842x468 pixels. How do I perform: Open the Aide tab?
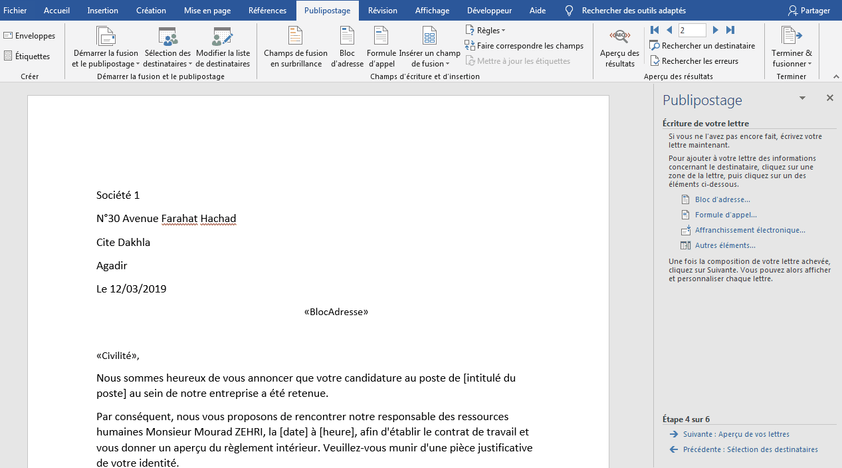(x=538, y=11)
